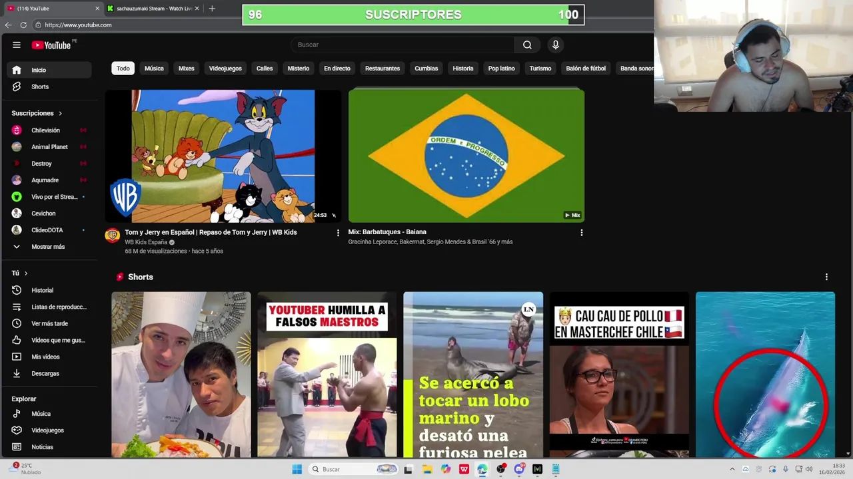Viewport: 853px width, 479px height.
Task: Open Videos que me gustan
Action: (49, 340)
